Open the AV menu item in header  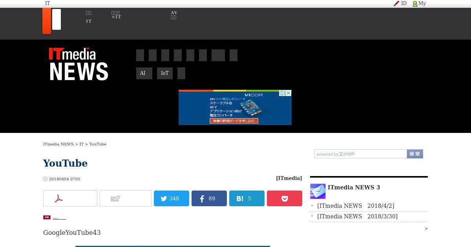pyautogui.click(x=174, y=15)
